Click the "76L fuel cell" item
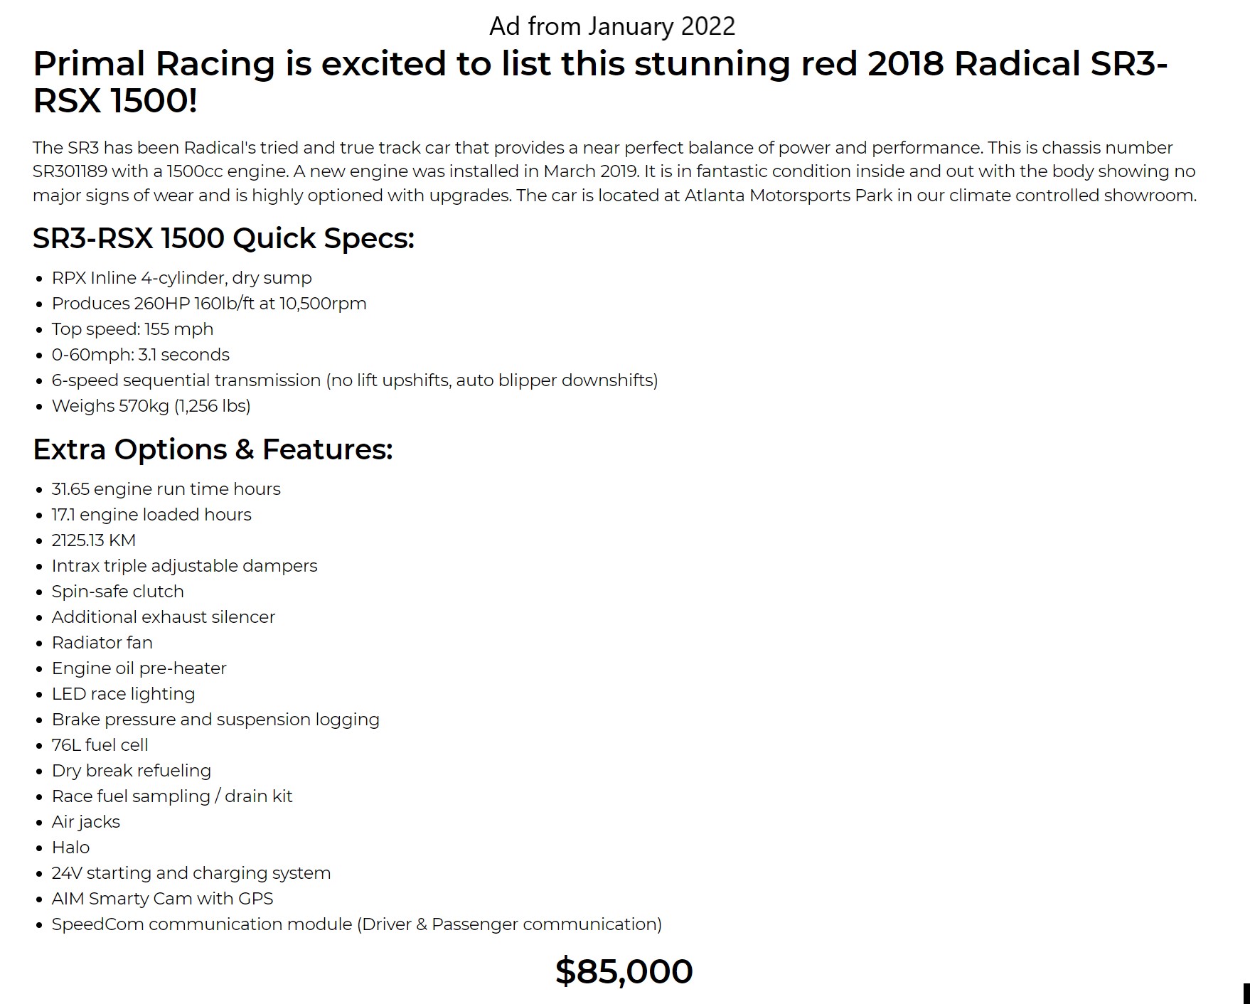This screenshot has width=1250, height=1004. pyautogui.click(x=100, y=745)
